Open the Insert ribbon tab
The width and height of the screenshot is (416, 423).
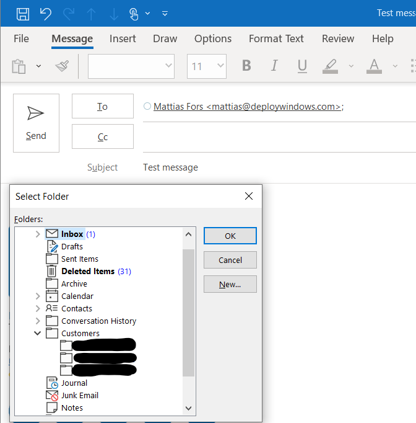coord(123,38)
